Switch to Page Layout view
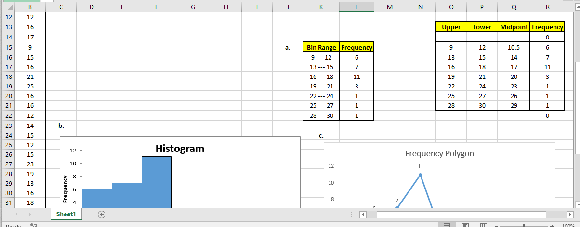Viewport: 580px width, 227px height. (465, 225)
